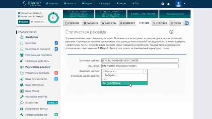Click the Рабочий счет wallet icon
Screen dimensions: 212x119
(19, 13)
